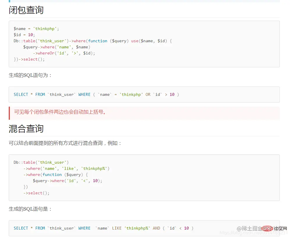290x238 pixels.
Task: Click the ->select(); line in the mixed query
Action: [36, 193]
